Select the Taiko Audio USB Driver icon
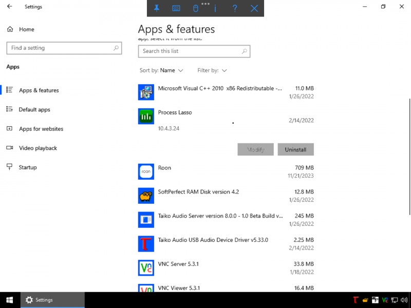Image resolution: width=411 pixels, height=308 pixels. tap(146, 244)
